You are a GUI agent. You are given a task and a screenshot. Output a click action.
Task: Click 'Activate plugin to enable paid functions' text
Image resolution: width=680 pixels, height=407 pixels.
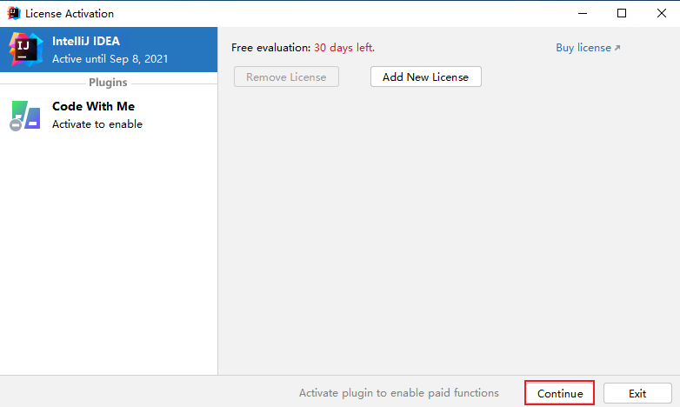pyautogui.click(x=399, y=393)
